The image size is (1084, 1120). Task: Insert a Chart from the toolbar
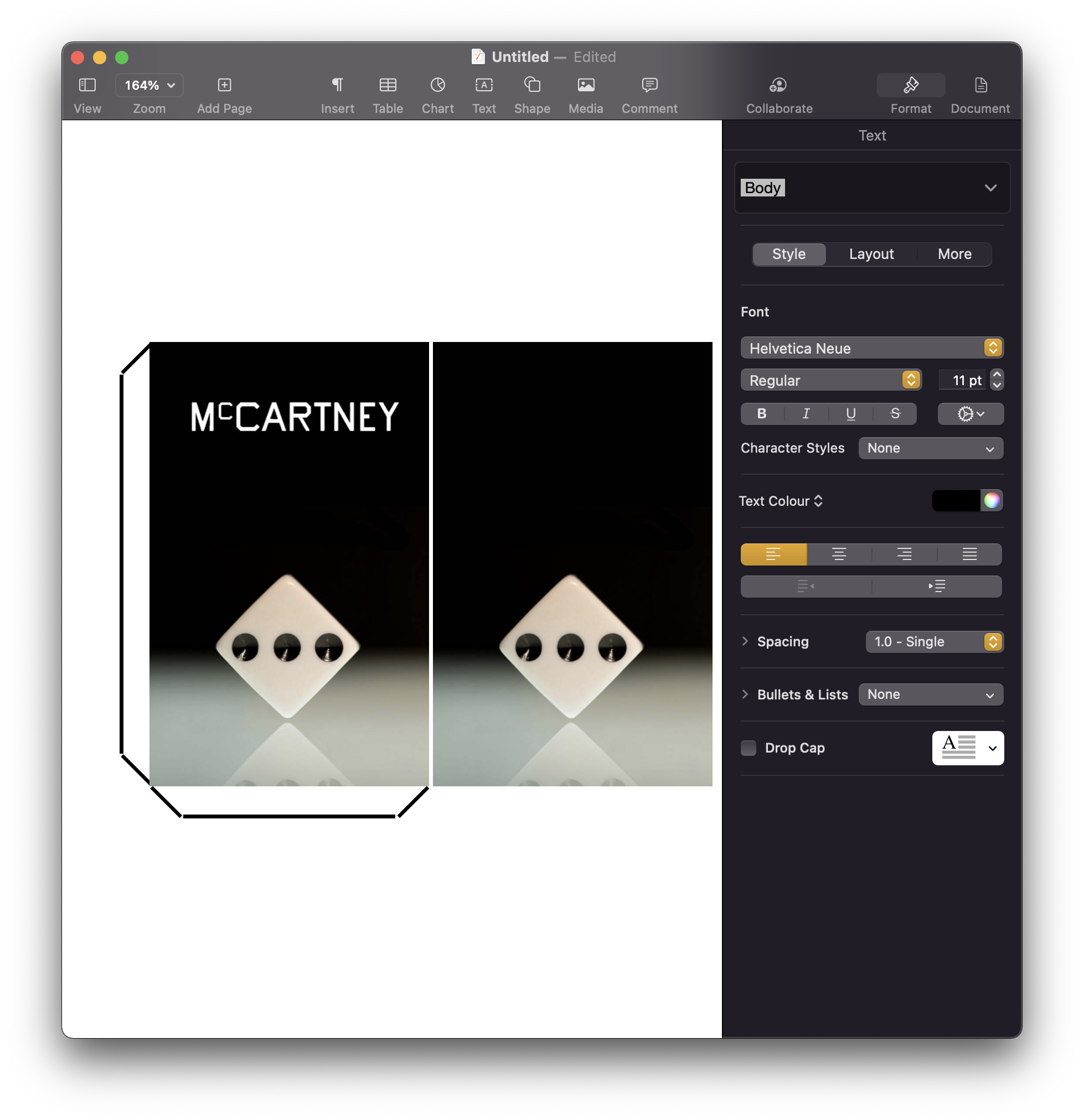click(x=437, y=85)
